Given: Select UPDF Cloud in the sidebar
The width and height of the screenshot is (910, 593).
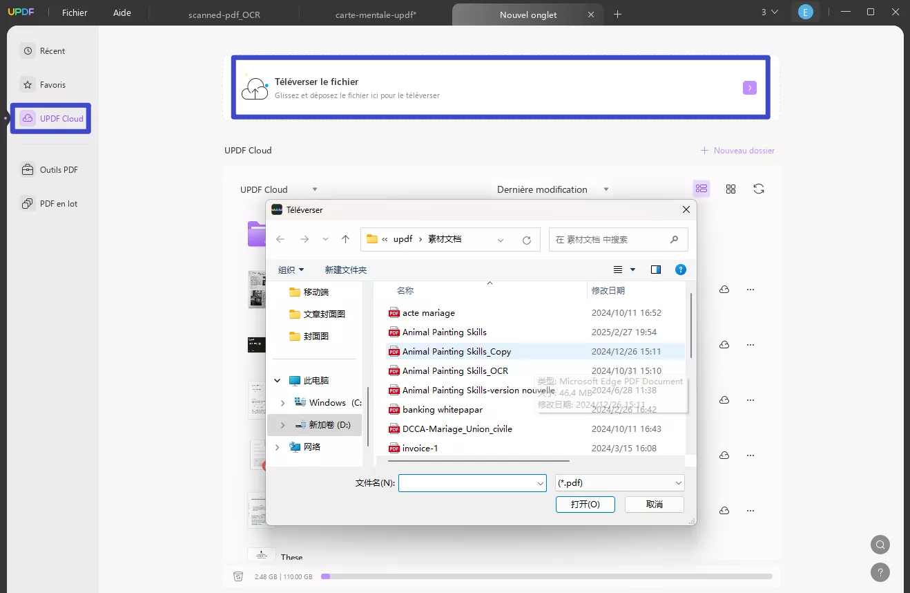Looking at the screenshot, I should pyautogui.click(x=51, y=118).
